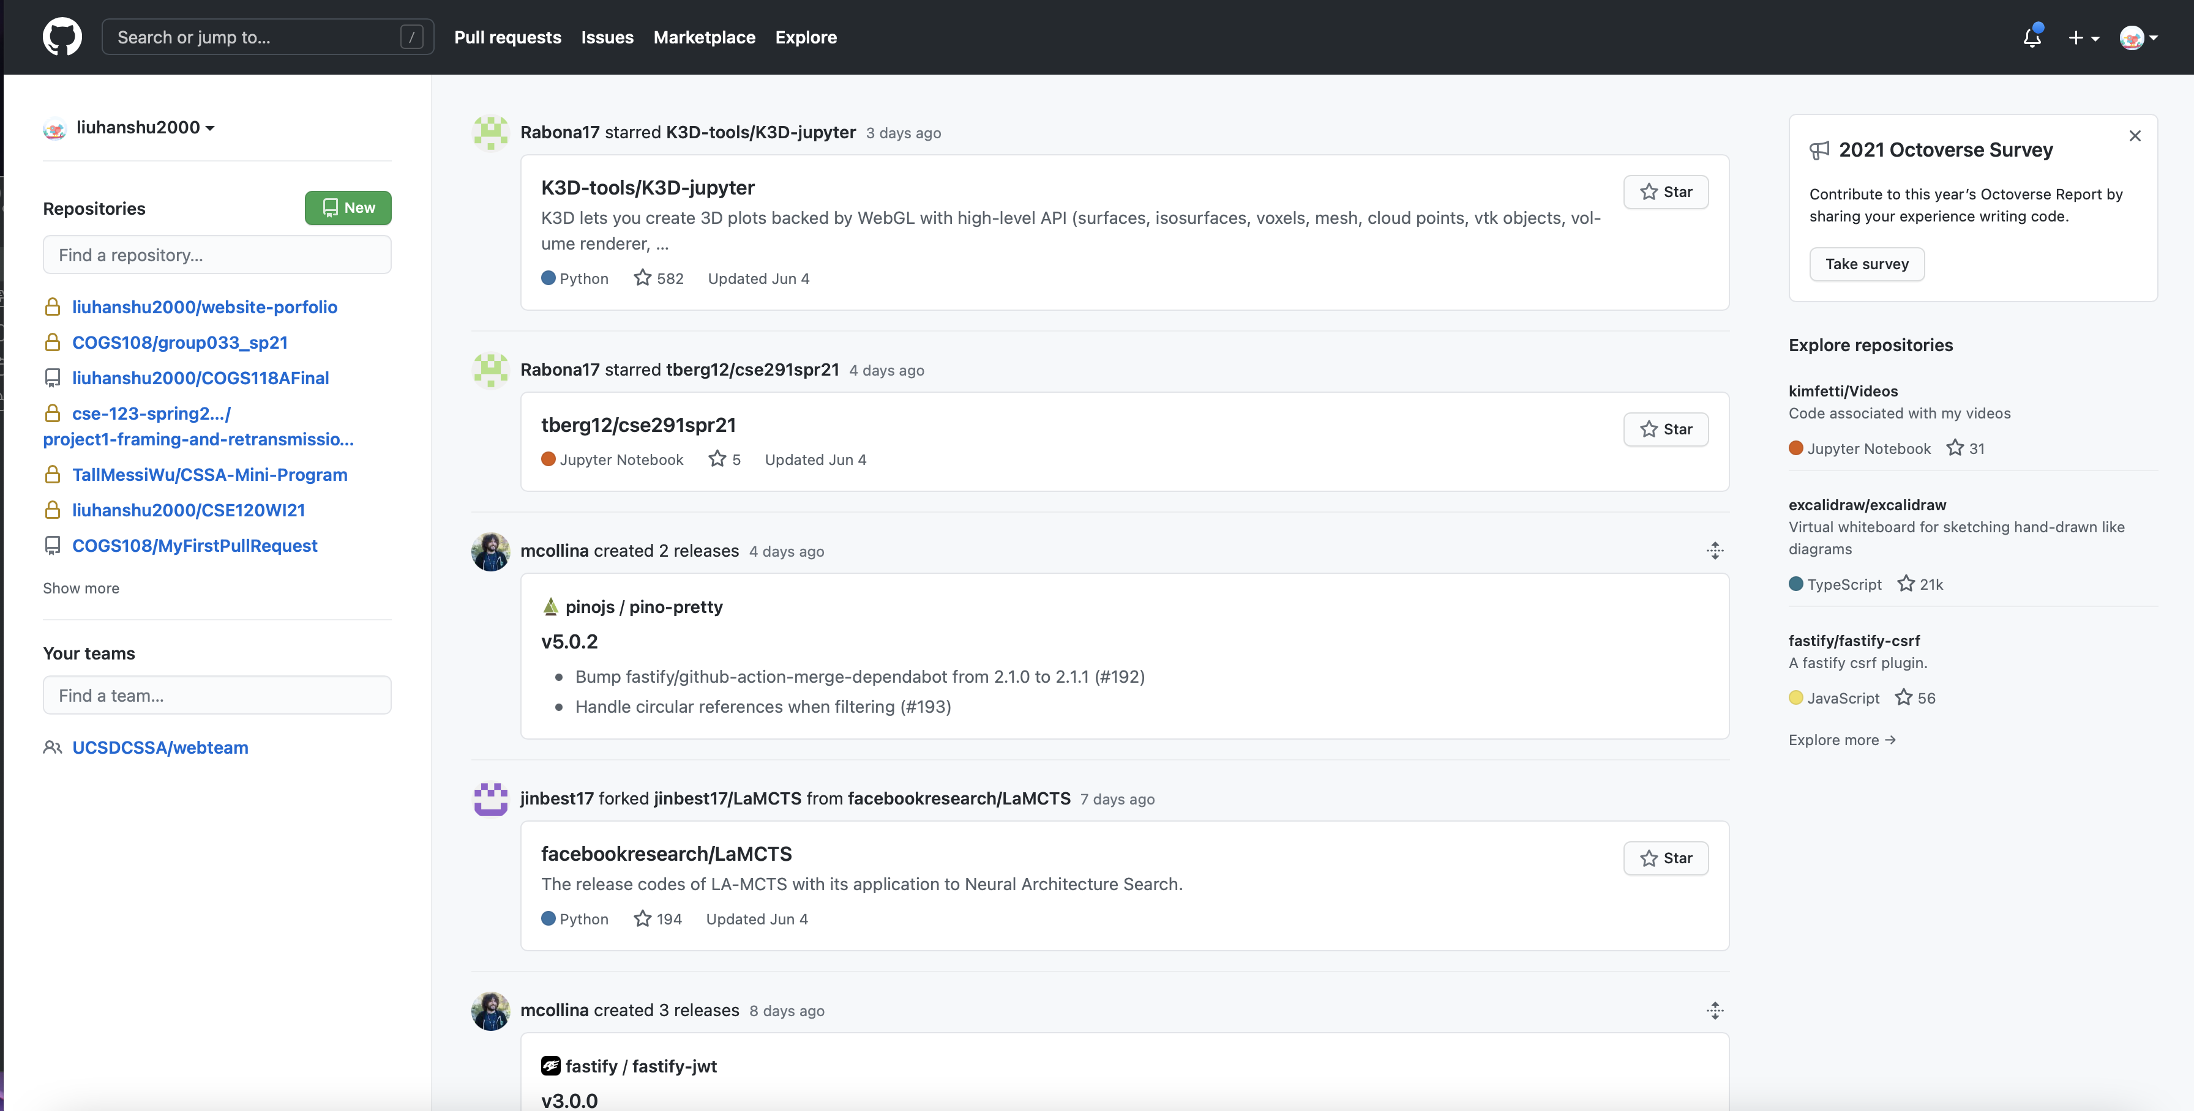The height and width of the screenshot is (1111, 2194).
Task: Open TallMessiWu/CSSA-Mini-Program repository
Action: [x=209, y=475]
